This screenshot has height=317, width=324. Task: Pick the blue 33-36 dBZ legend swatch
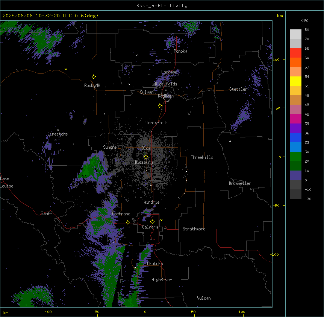pos(295,138)
